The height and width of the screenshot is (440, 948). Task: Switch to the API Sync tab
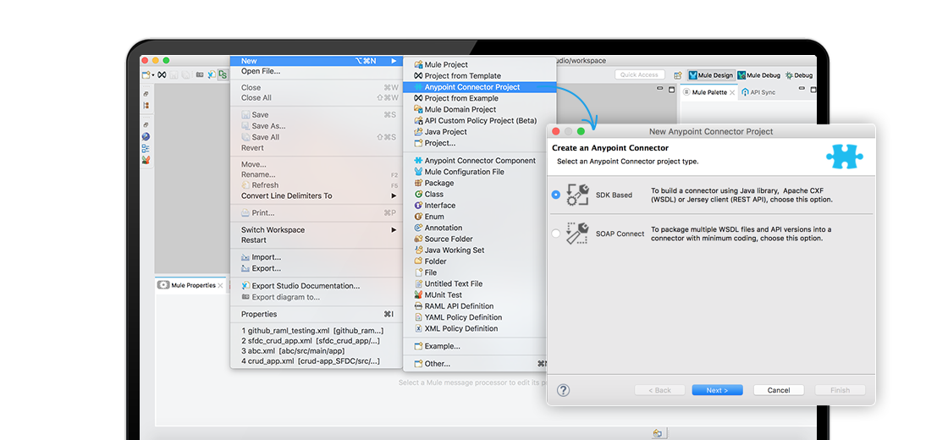(x=758, y=92)
